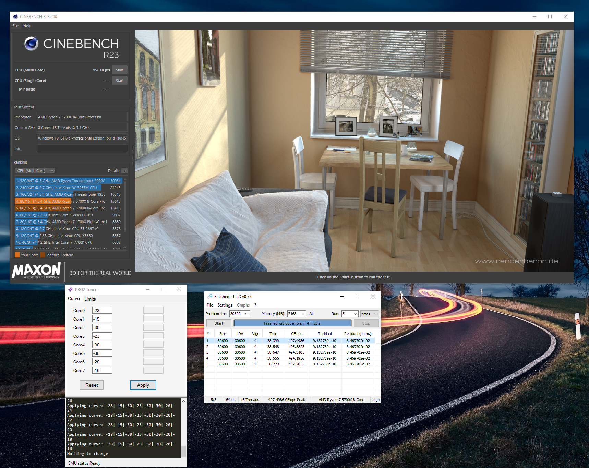
Task: Select the Xeon W-3265M ranking row
Action: pyautogui.click(x=68, y=188)
